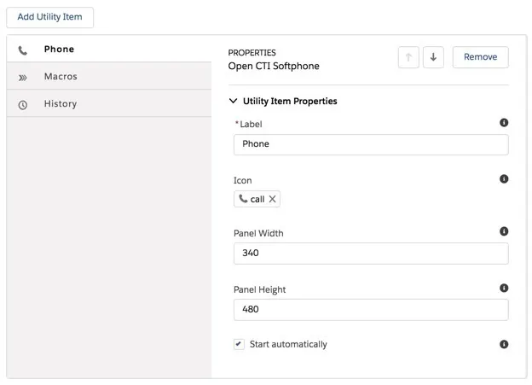Click the Remove button
The width and height of the screenshot is (532, 385).
481,57
